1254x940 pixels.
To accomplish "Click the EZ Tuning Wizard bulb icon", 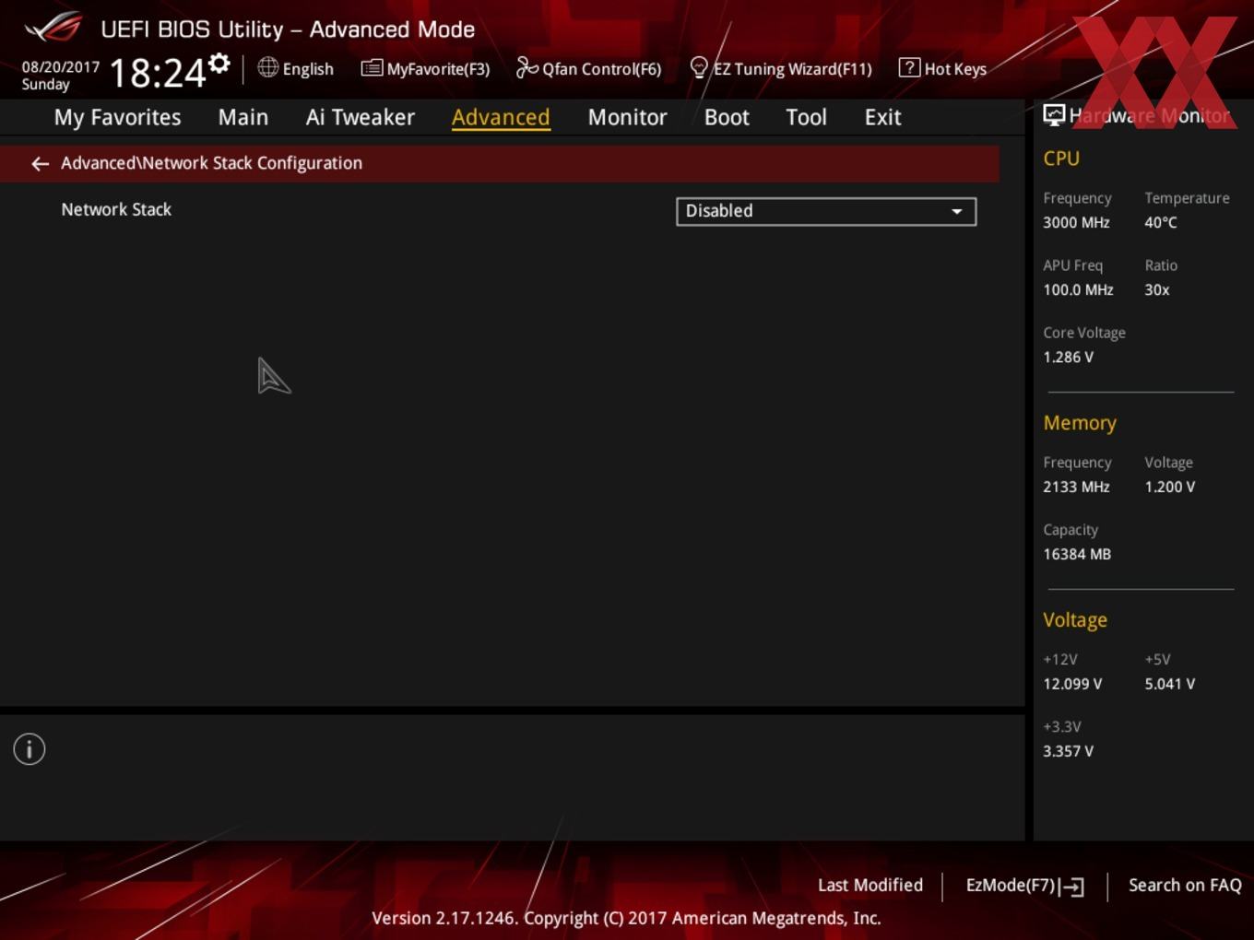I will click(699, 68).
